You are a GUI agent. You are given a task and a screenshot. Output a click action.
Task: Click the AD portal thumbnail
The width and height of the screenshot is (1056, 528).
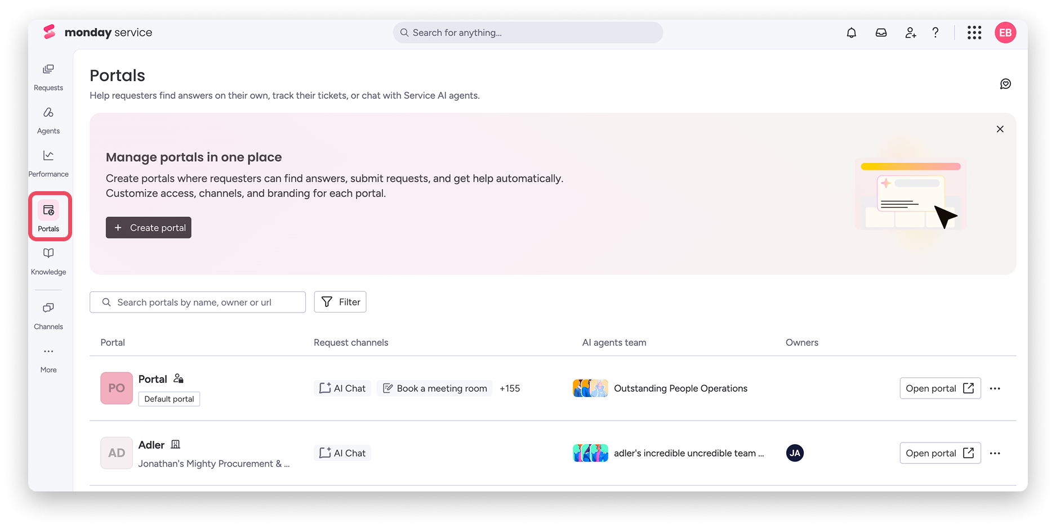point(117,453)
